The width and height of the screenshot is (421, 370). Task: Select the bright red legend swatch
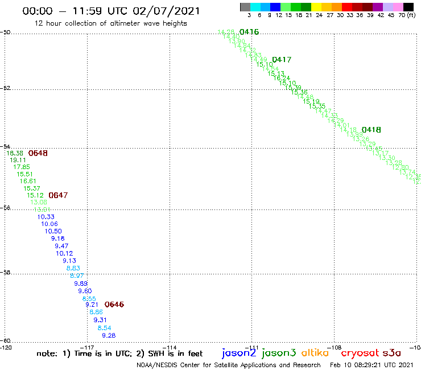pos(347,7)
